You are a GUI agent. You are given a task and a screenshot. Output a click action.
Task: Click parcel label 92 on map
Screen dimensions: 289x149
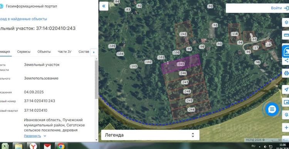tap(215, 25)
